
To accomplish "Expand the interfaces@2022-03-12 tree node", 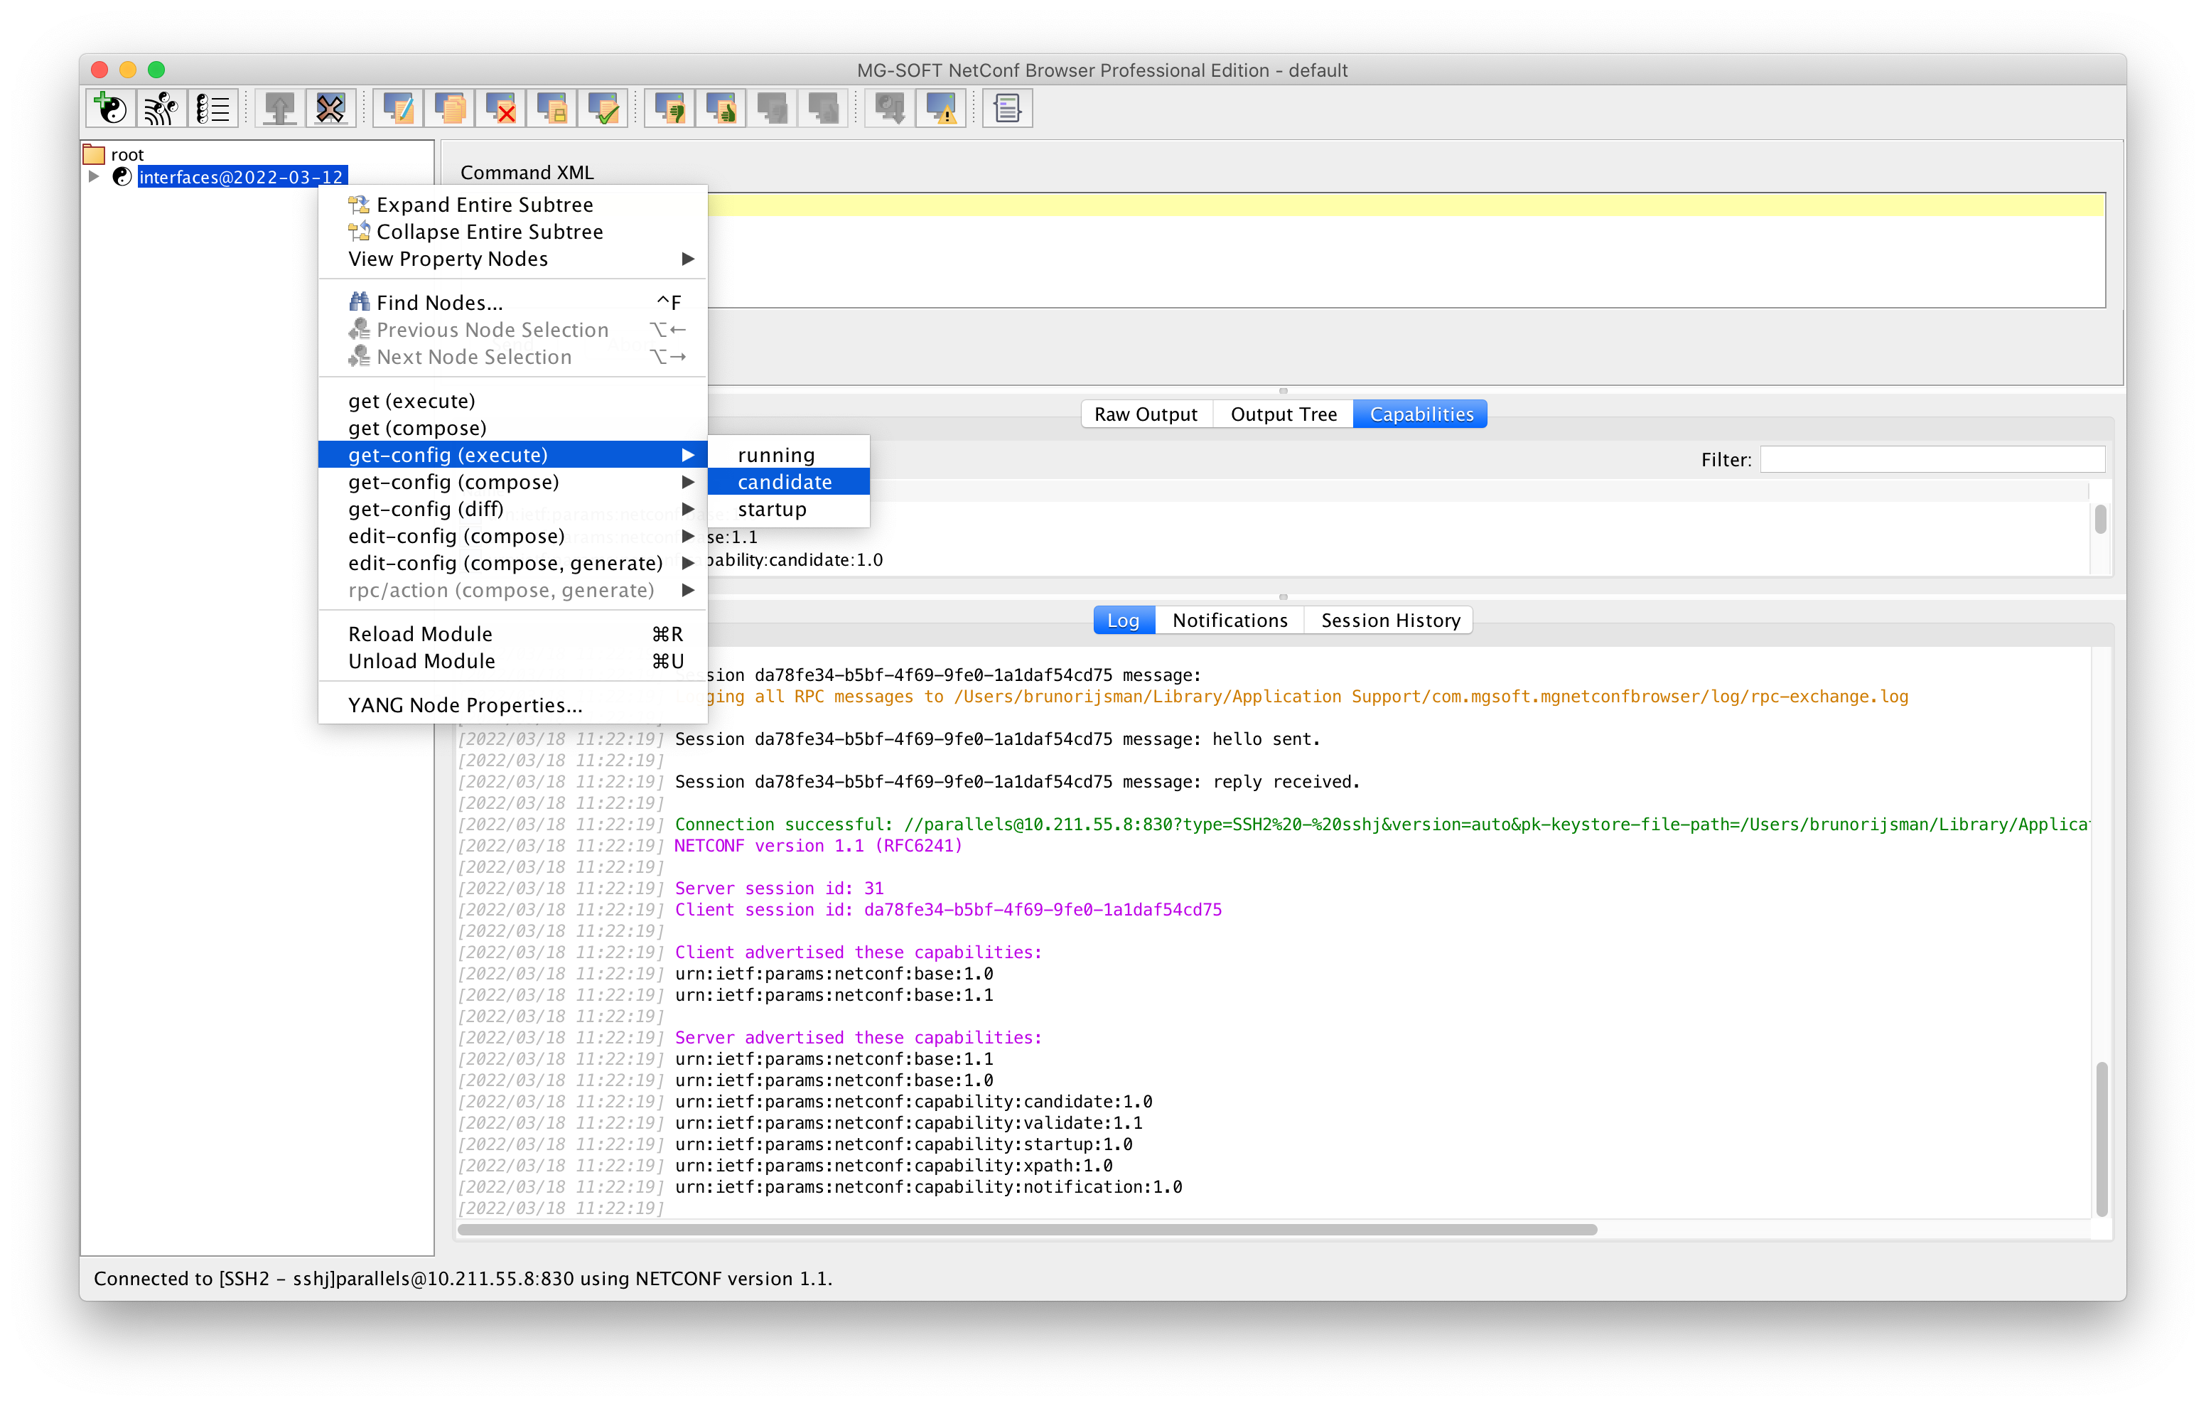I will tap(95, 177).
